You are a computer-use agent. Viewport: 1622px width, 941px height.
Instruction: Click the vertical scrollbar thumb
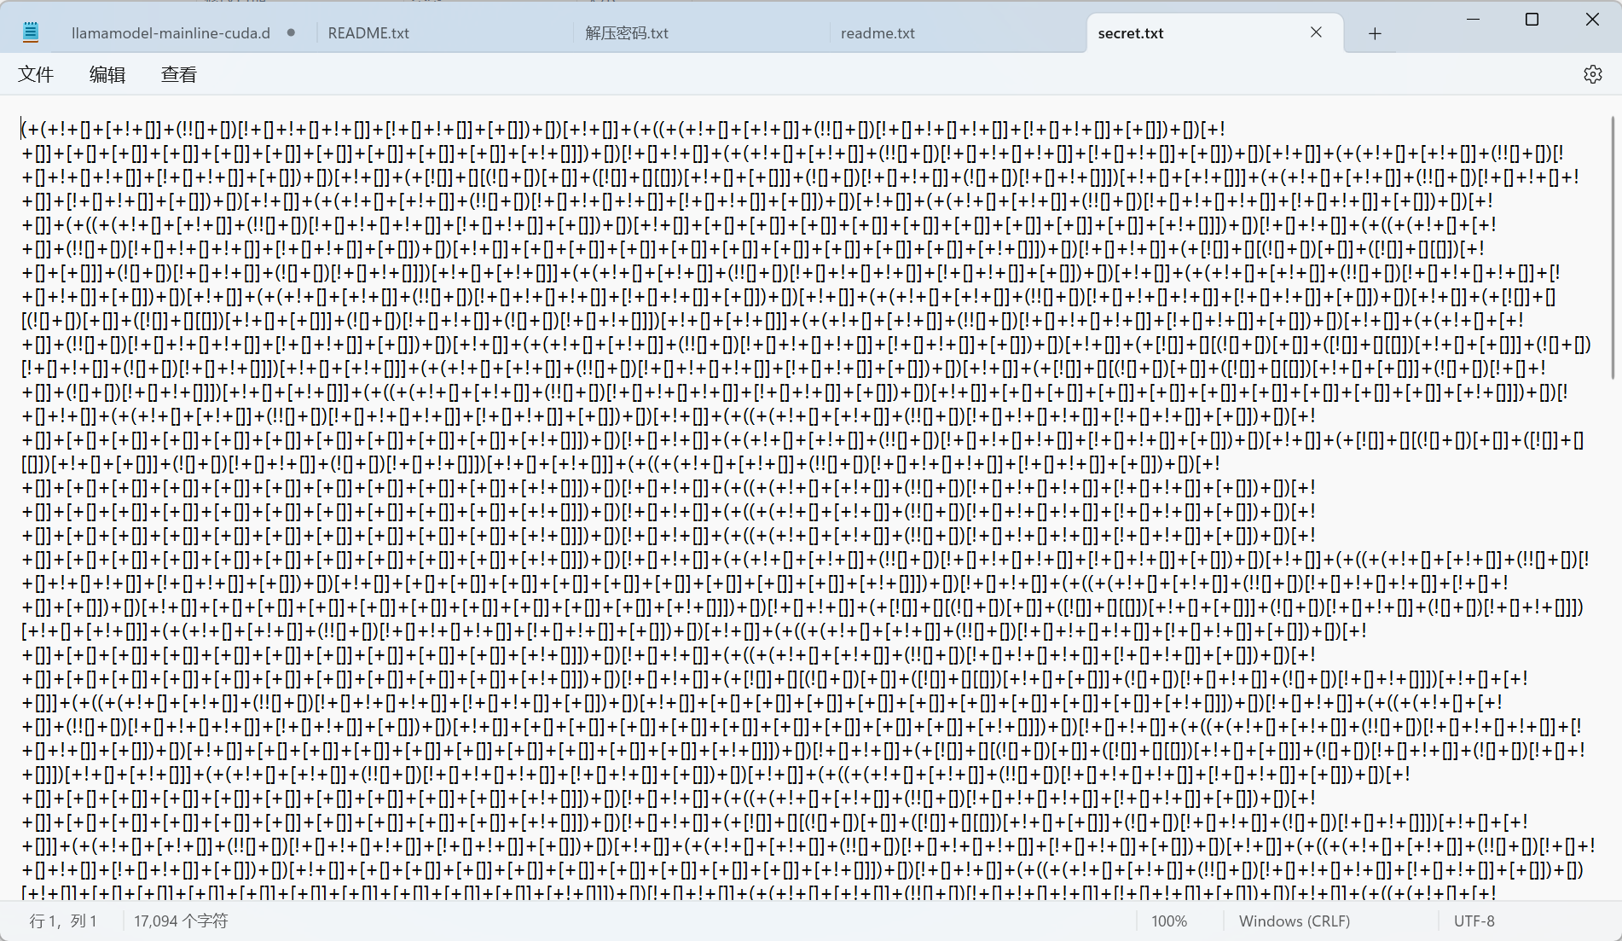(x=1612, y=247)
